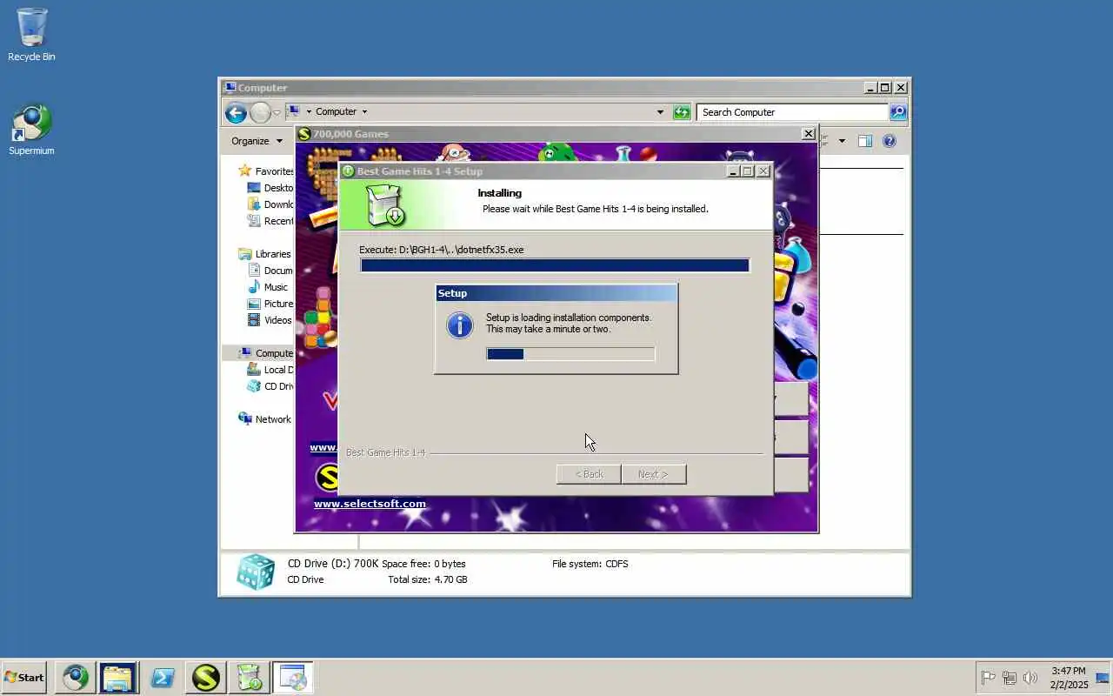The width and height of the screenshot is (1113, 696).
Task: Open the Organize dropdown menu
Action: coord(257,141)
